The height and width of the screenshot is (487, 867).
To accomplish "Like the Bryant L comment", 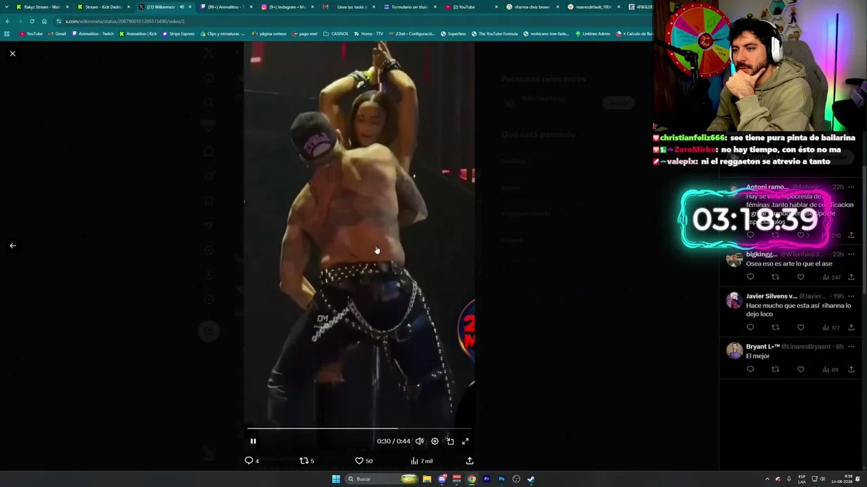I will click(801, 369).
